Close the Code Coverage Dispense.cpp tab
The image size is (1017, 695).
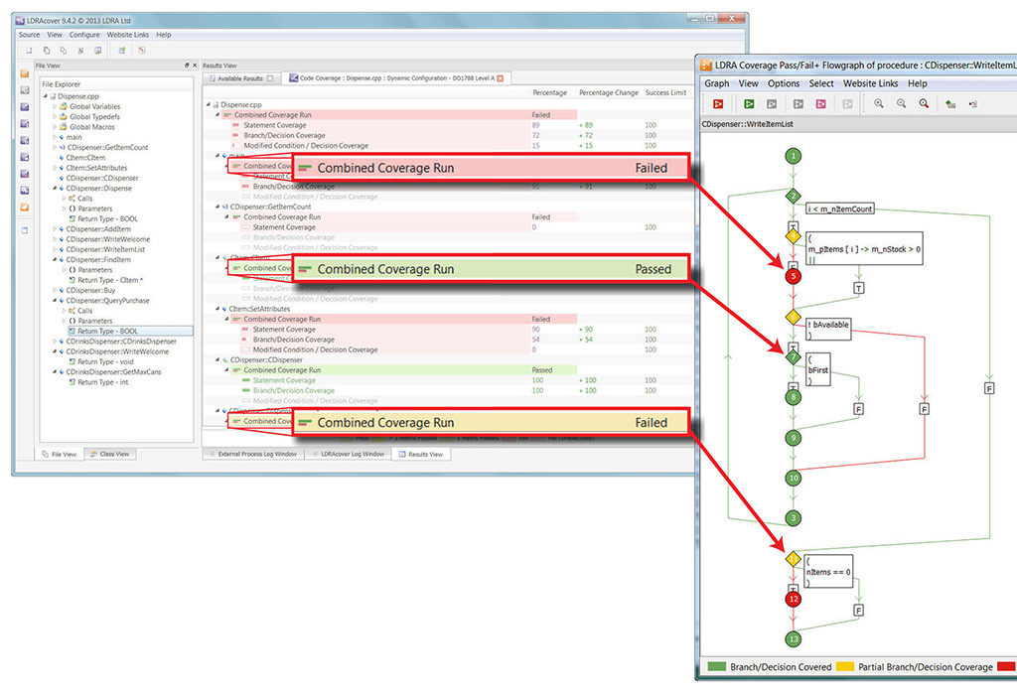click(x=501, y=77)
